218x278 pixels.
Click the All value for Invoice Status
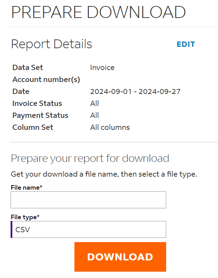(95, 103)
